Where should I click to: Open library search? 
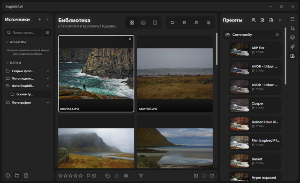coord(172,23)
